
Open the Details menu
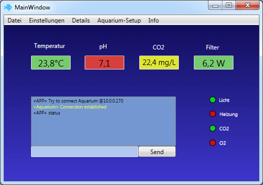(81, 20)
